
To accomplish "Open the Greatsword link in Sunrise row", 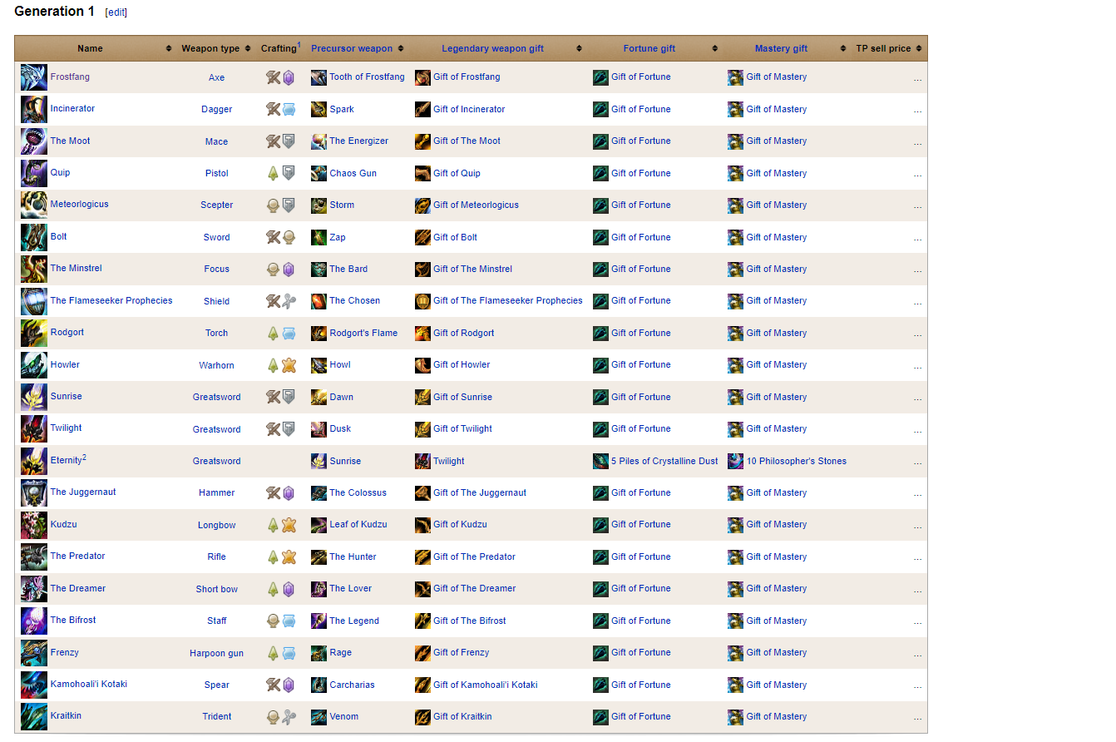I will (x=216, y=397).
